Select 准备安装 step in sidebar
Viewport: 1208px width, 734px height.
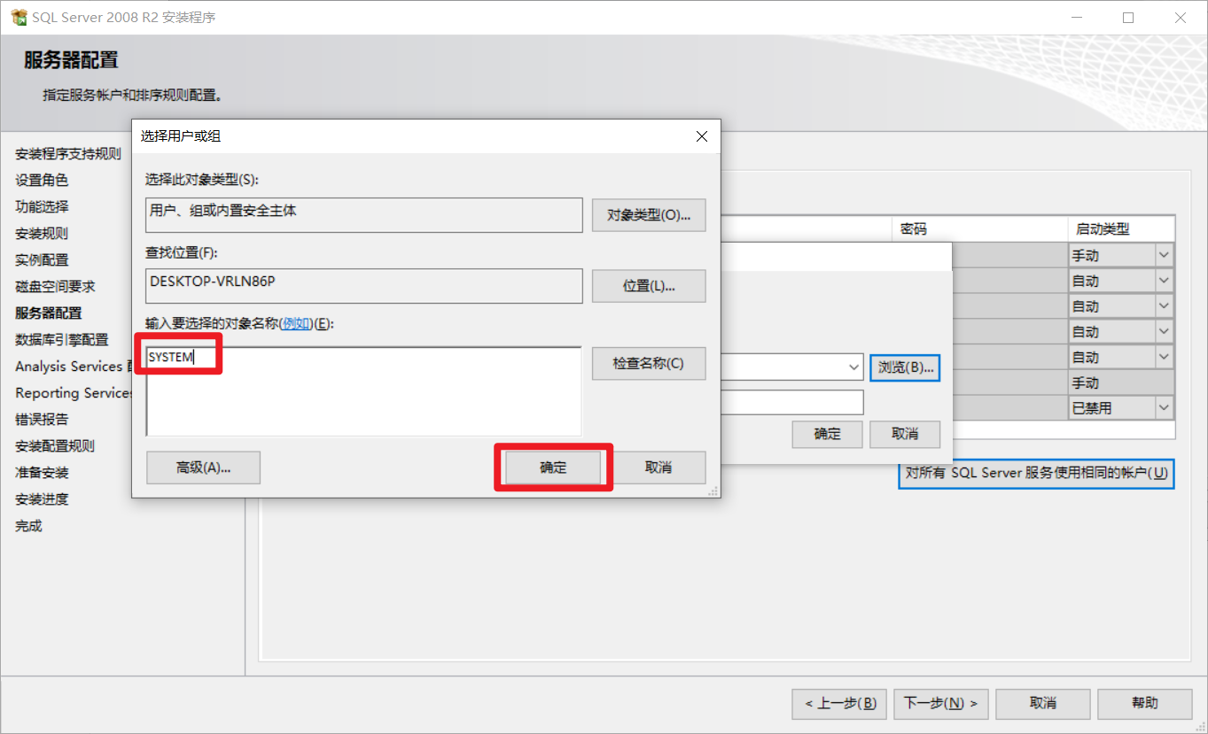(x=42, y=472)
